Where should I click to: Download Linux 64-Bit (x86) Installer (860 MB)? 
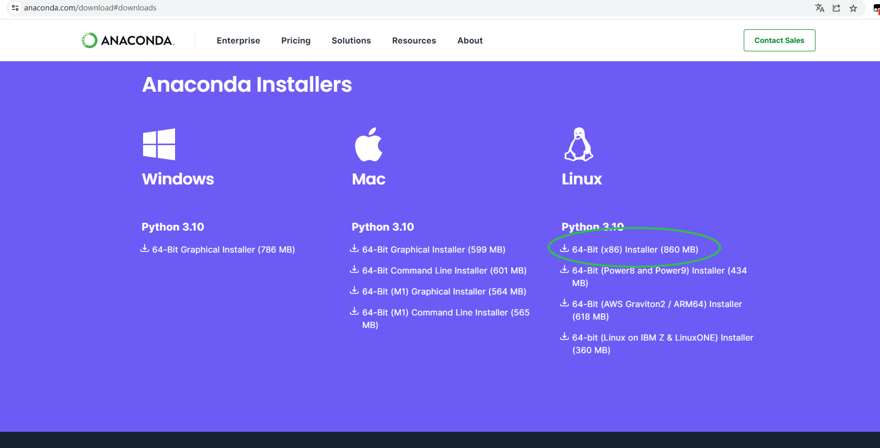point(635,249)
